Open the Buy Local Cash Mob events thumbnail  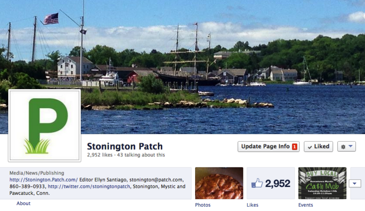click(x=322, y=183)
